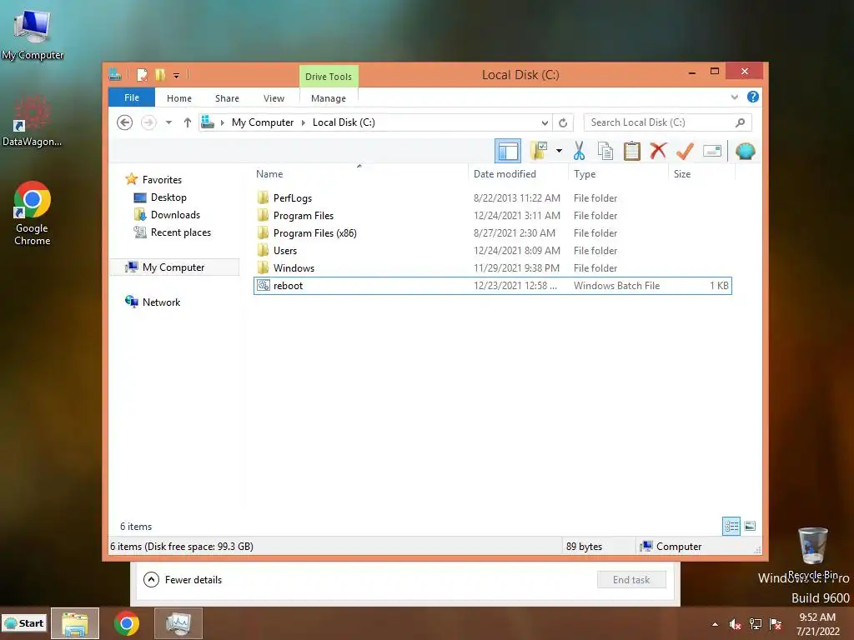Click the Cut scissors toolbar icon
This screenshot has height=640, width=854.
[x=579, y=151]
